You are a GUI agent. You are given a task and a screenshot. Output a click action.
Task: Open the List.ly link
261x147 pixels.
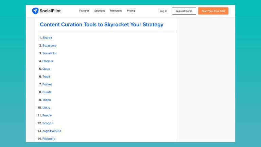pyautogui.click(x=46, y=108)
